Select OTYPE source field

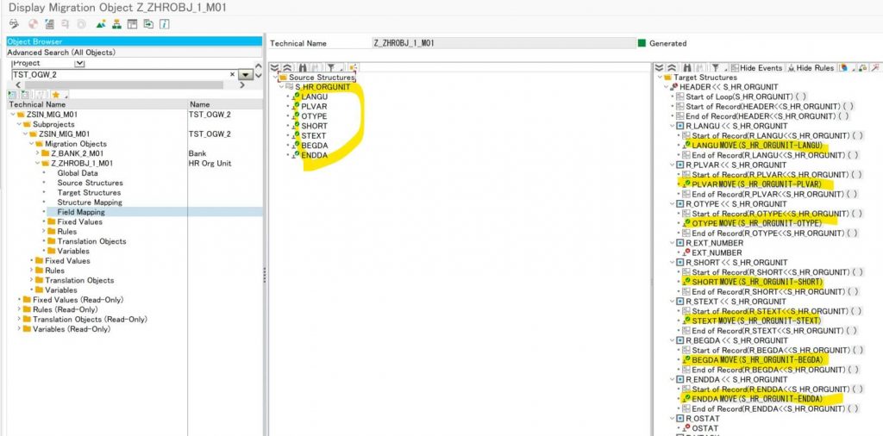[314, 115]
